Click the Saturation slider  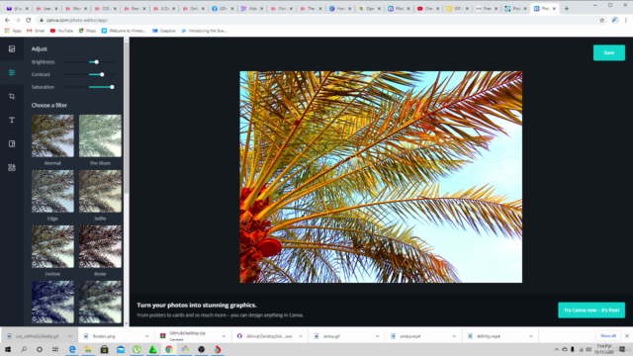[90, 87]
